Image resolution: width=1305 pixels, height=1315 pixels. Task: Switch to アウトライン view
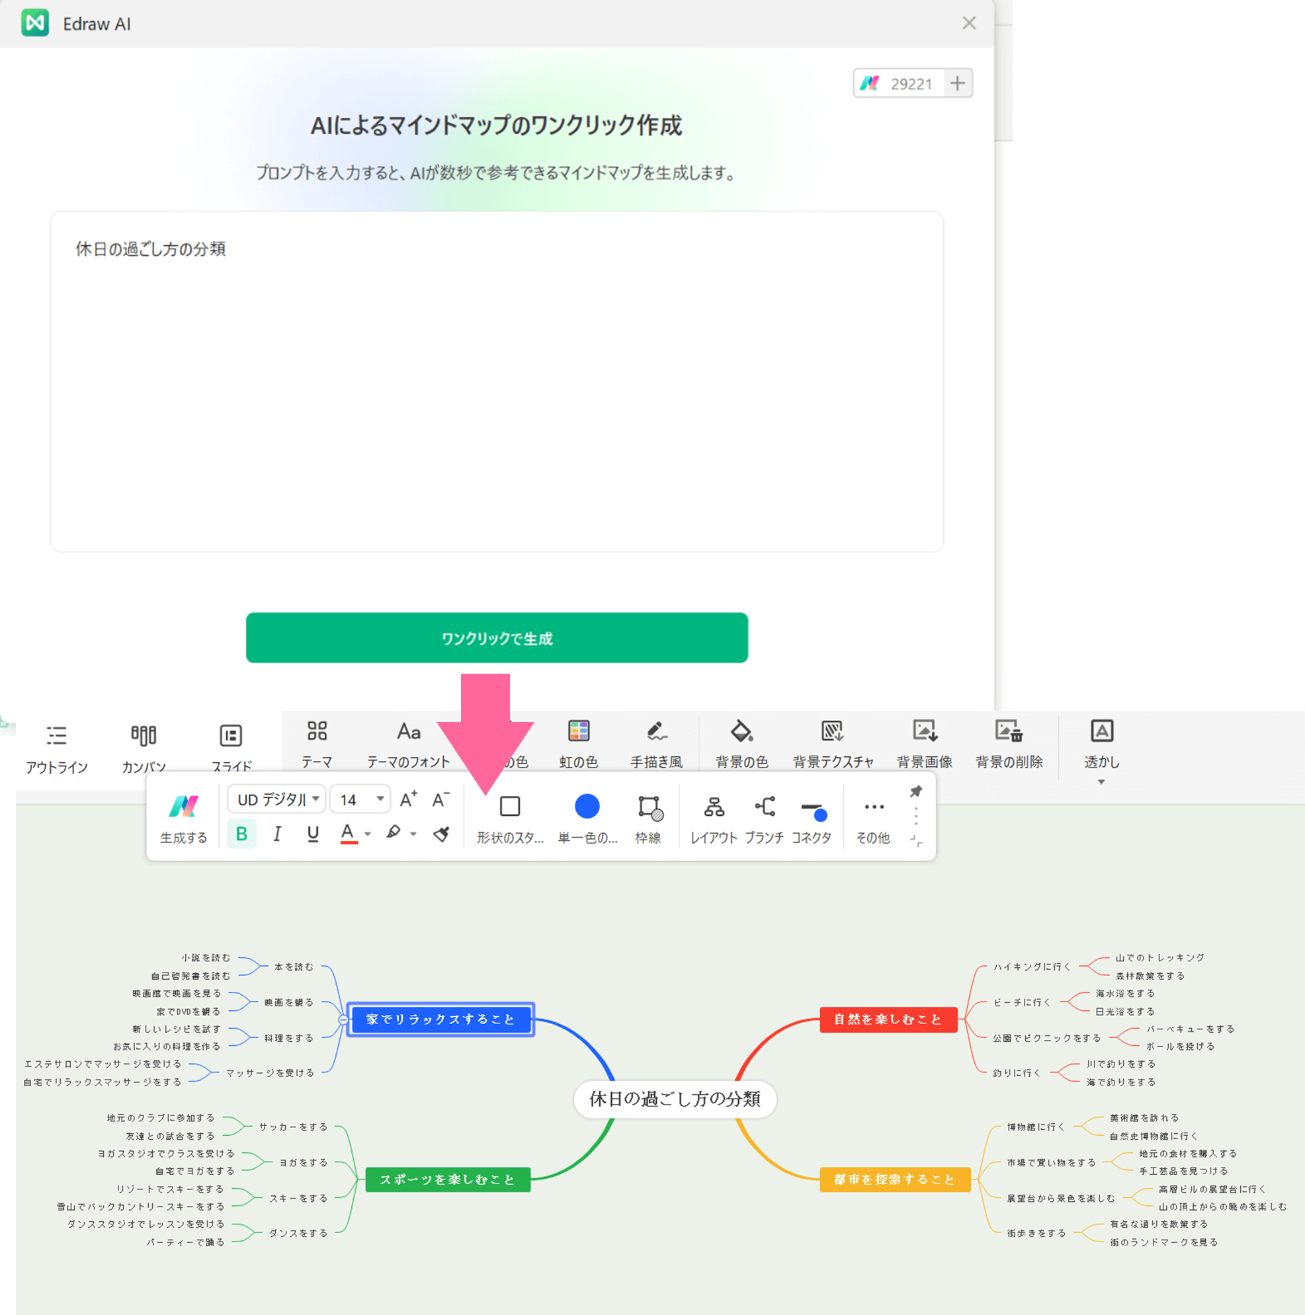point(56,748)
